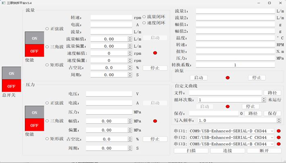Click the 串口3 red connection indicator
Viewport: 286px width, 163px height.
click(279, 144)
